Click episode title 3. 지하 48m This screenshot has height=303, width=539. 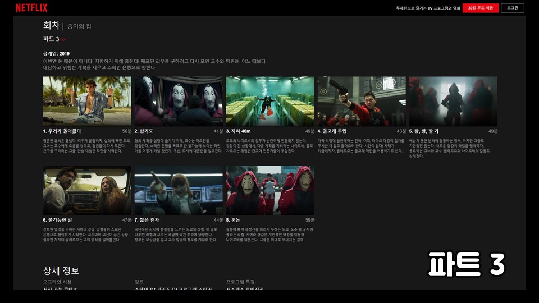[238, 131]
